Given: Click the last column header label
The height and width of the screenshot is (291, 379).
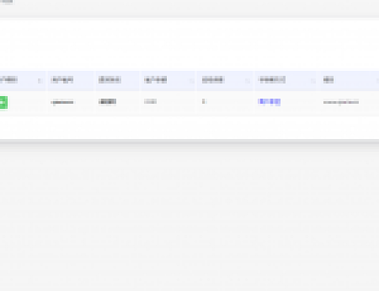Looking at the screenshot, I should tap(328, 80).
